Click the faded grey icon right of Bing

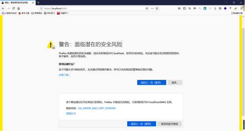coord(210,8)
